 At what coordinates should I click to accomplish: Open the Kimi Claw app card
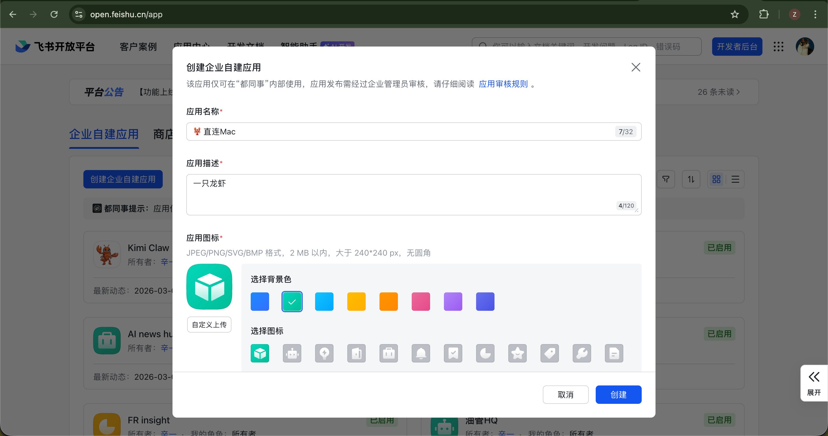click(x=129, y=267)
